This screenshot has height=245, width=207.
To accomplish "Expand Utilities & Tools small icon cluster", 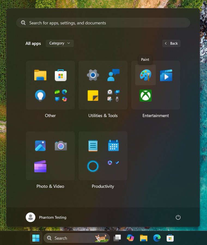I will point(113,96).
